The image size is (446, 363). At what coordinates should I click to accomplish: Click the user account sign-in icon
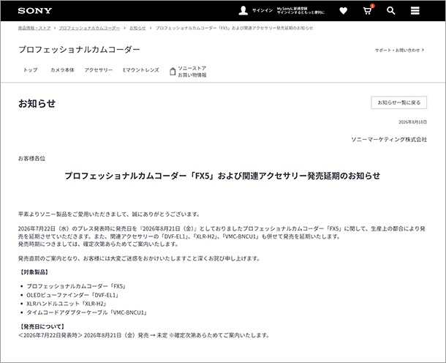[x=243, y=10]
